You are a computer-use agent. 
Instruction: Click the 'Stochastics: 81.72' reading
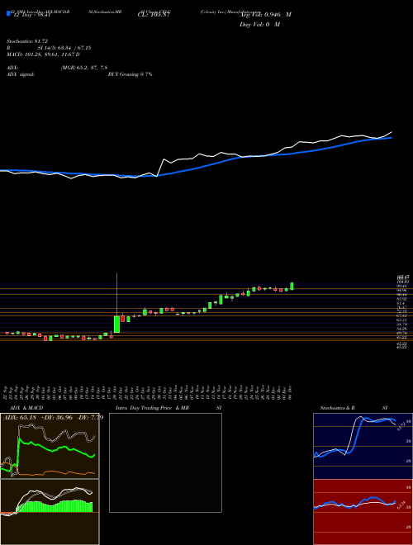coord(26,41)
